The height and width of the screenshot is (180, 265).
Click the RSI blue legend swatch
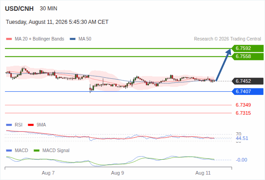(9, 125)
